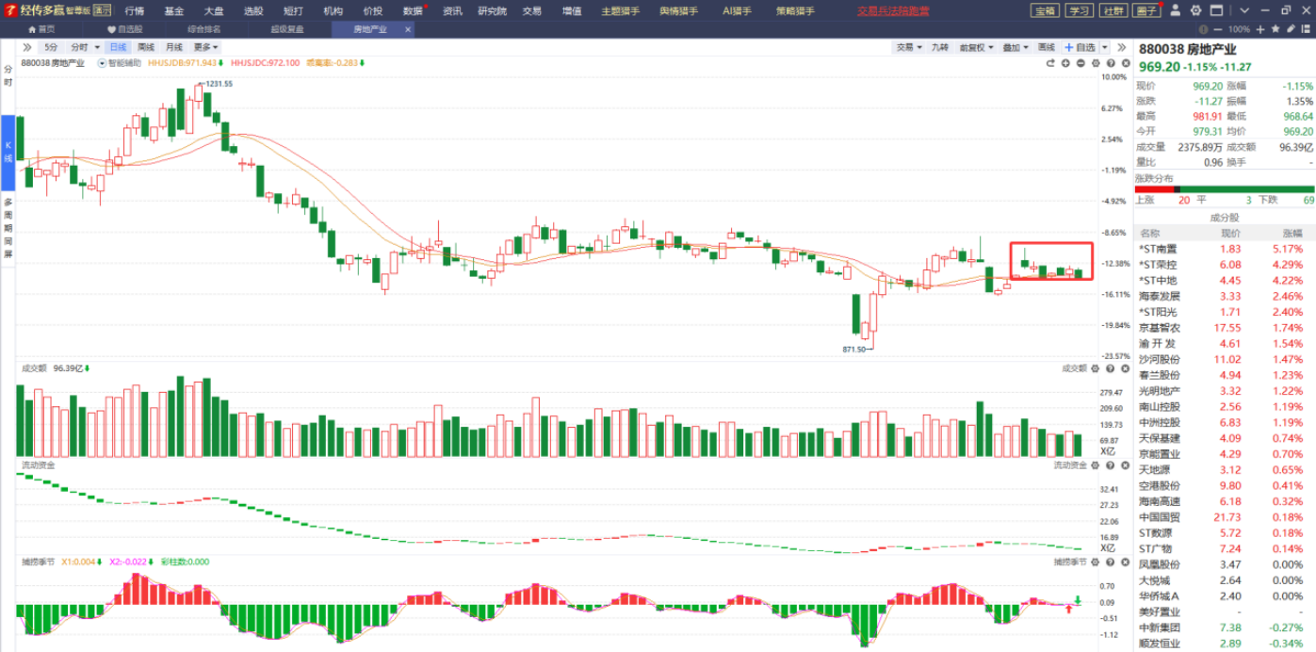Open the settings gear icon
This screenshot has height=652, width=1316.
tap(1195, 10)
